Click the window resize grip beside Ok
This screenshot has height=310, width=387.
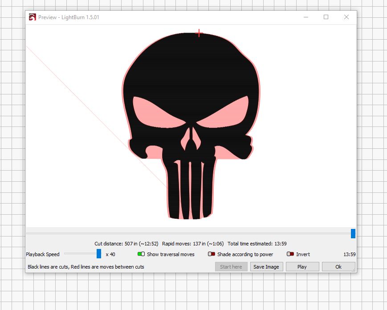354,270
